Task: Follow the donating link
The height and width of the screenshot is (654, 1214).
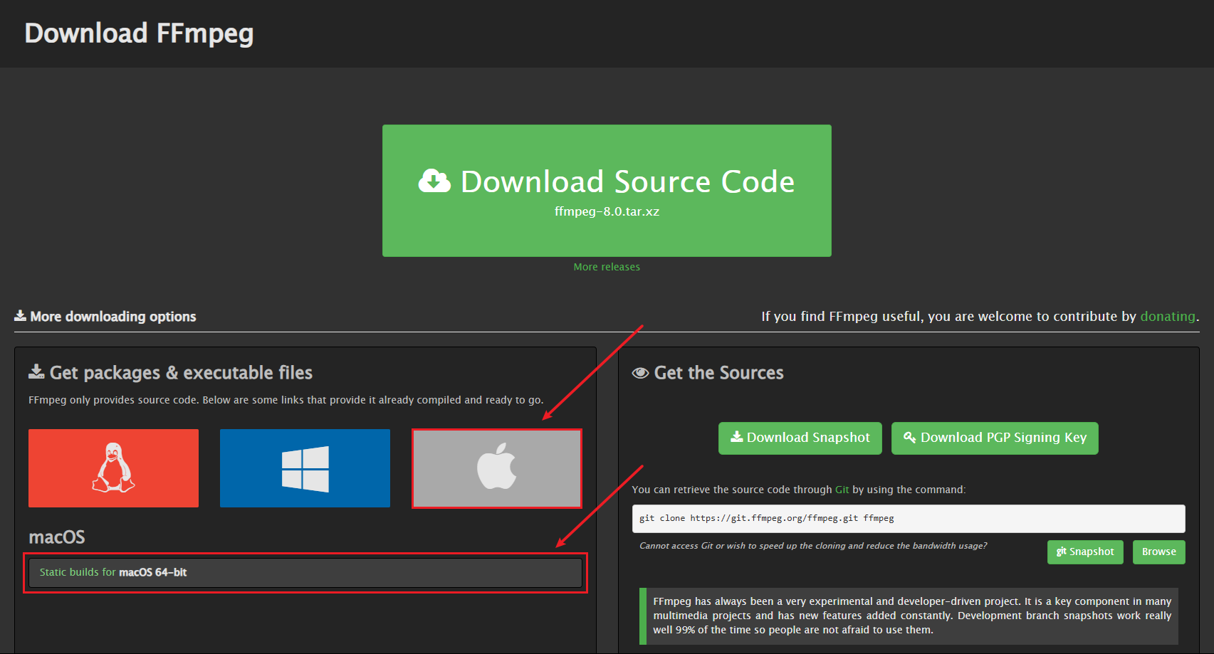Action: tap(1167, 316)
